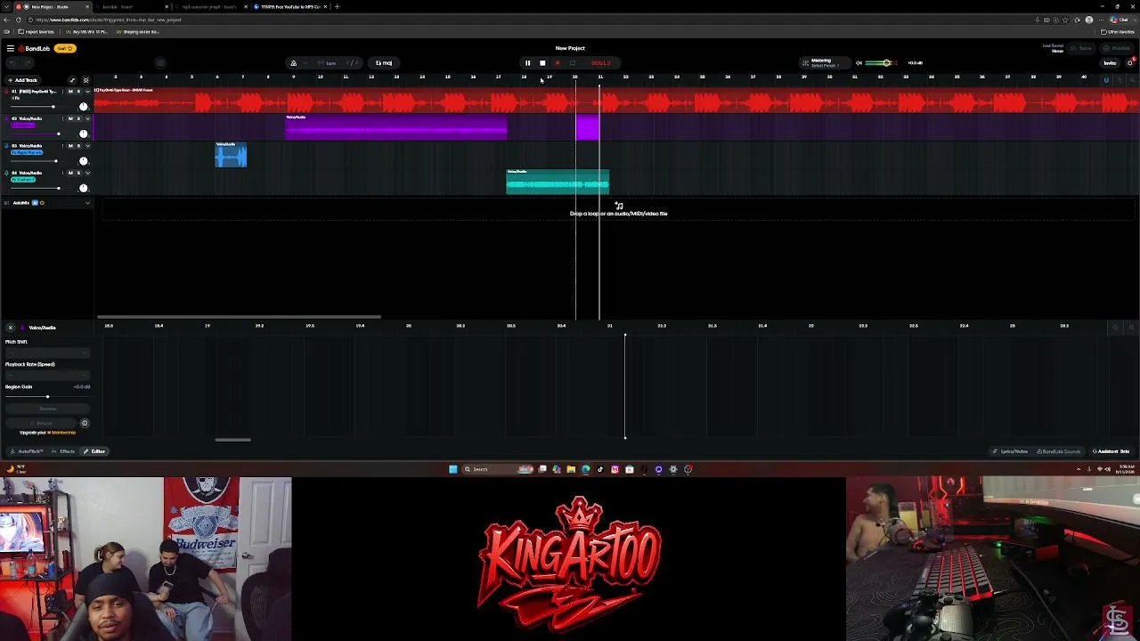1140x641 pixels.
Task: Solo track 04
Action: [x=78, y=173]
